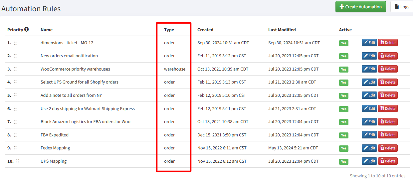The image size is (413, 186).
Task: Open the Logs page
Action: [402, 7]
